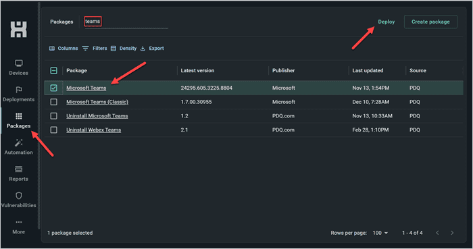Check the Uninstall Webex Teams checkbox
The width and height of the screenshot is (473, 249).
coord(53,130)
